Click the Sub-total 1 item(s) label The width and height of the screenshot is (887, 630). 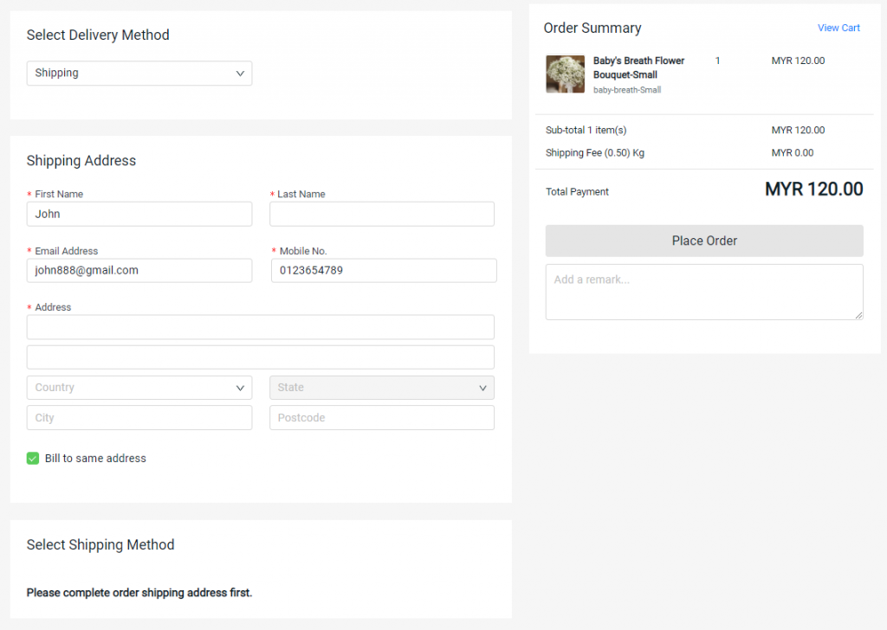pyautogui.click(x=586, y=130)
